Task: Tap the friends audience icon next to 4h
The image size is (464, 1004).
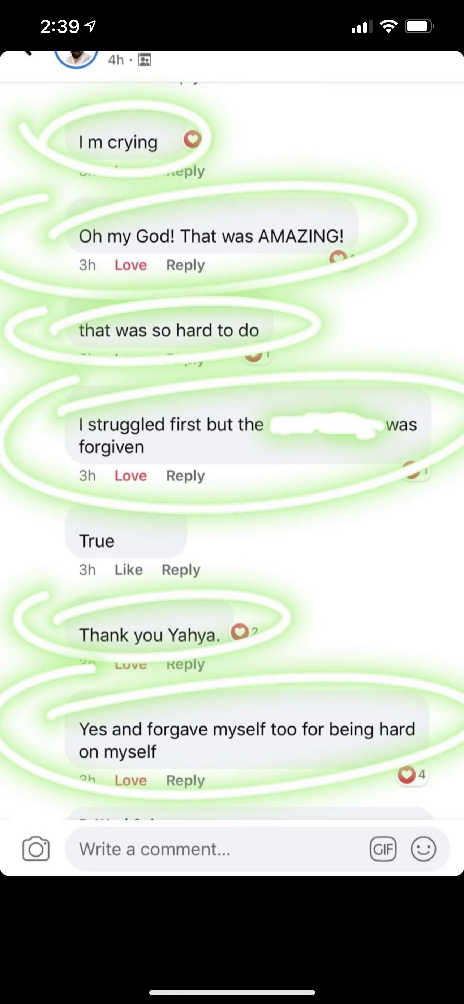Action: coord(145,60)
